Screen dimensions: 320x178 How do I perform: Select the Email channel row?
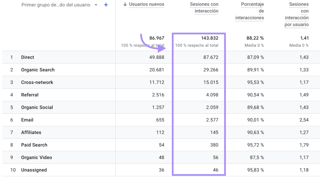click(27, 120)
